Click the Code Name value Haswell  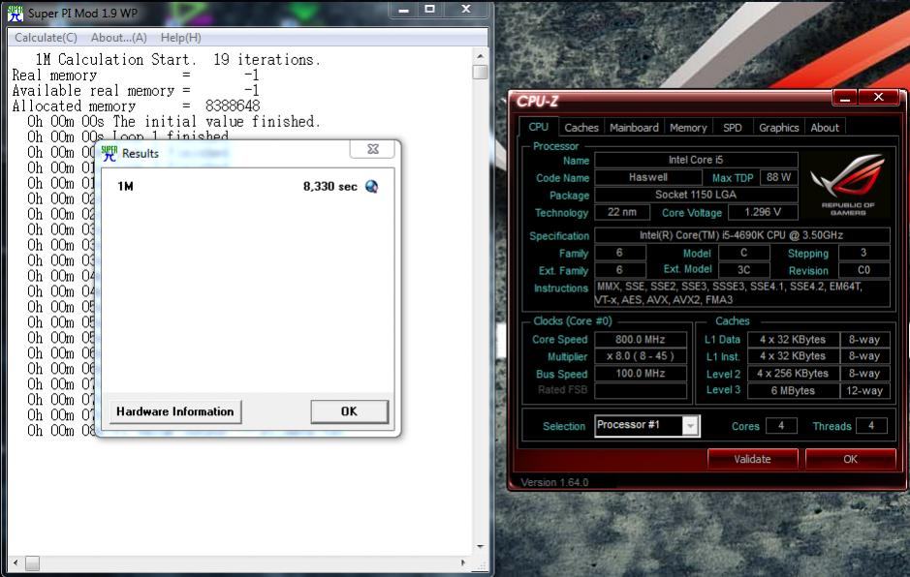point(648,177)
